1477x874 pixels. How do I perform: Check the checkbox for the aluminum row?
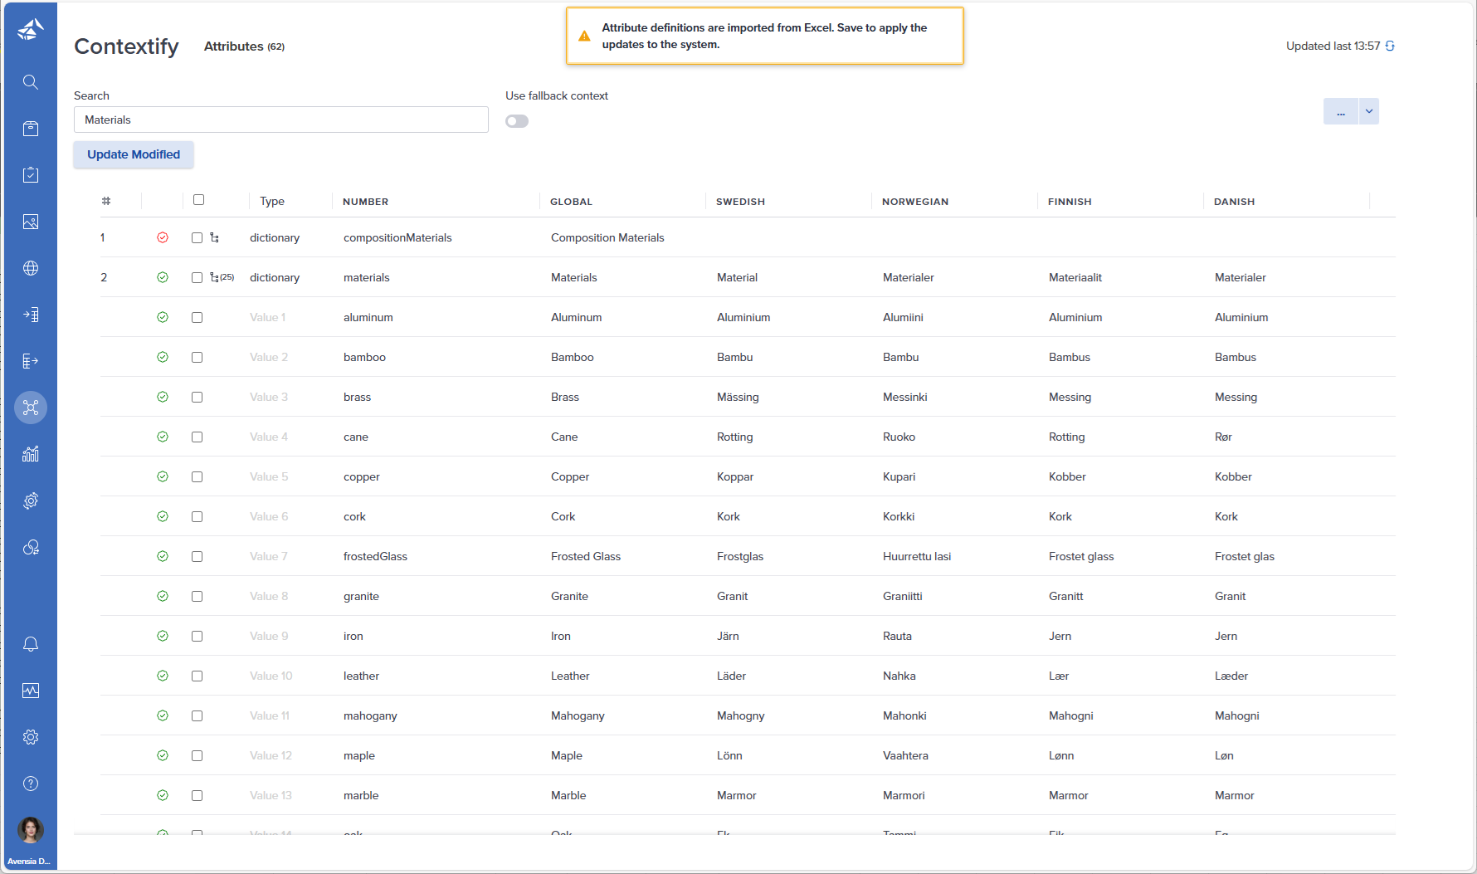coord(197,317)
